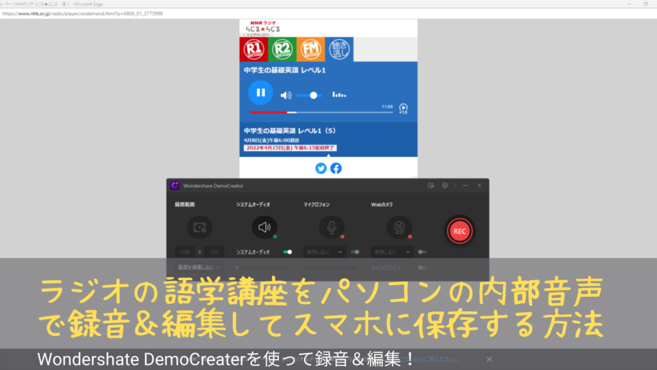This screenshot has height=370, width=657.
Task: Mute the radio player speaker icon
Action: [x=286, y=96]
